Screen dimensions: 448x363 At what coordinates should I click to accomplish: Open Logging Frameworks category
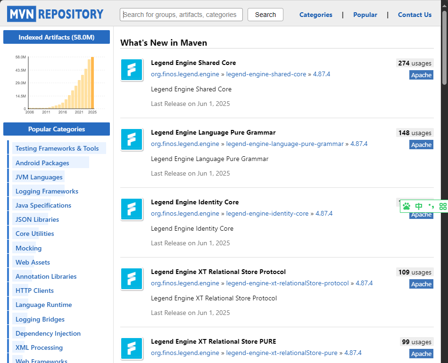(x=47, y=191)
